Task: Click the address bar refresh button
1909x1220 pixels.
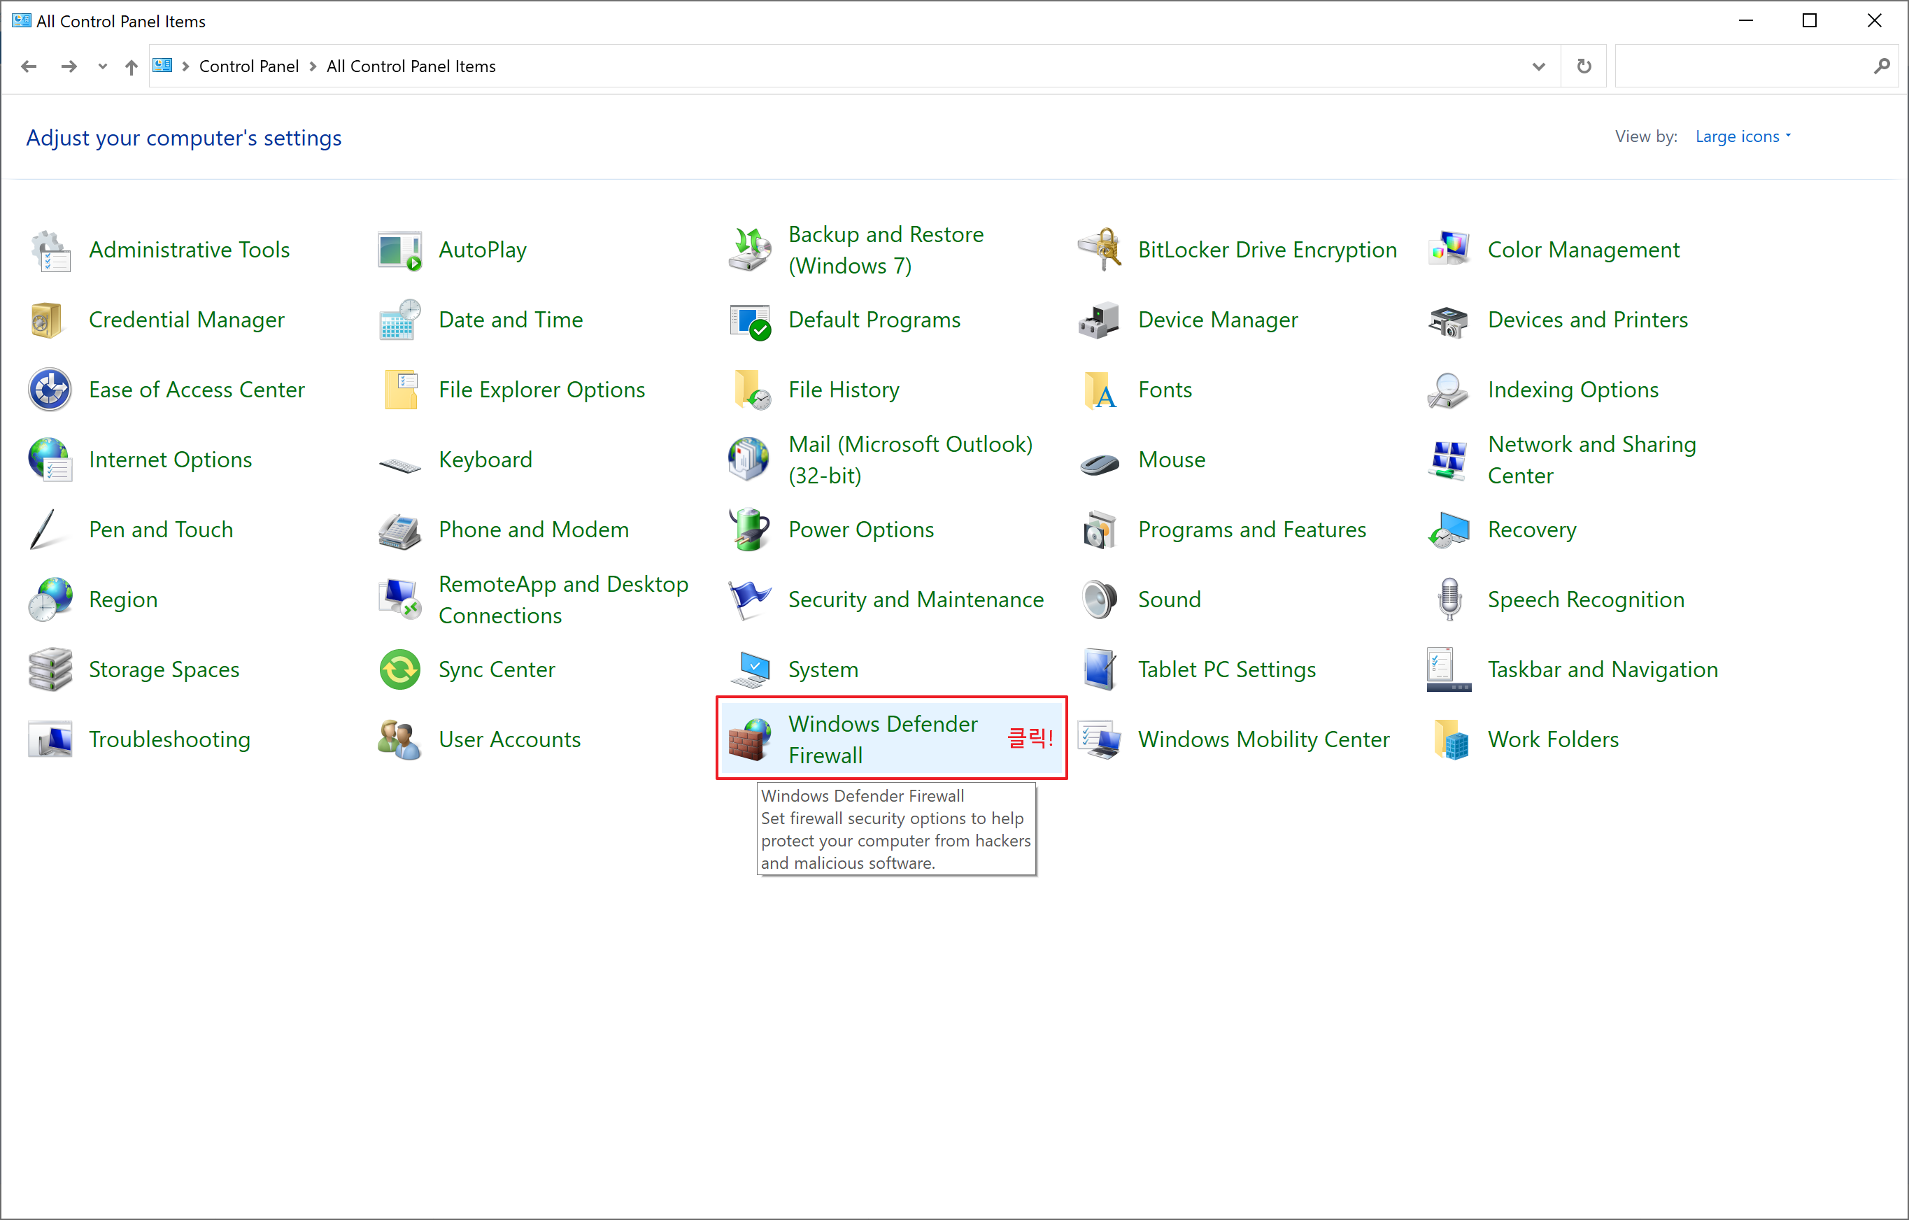Action: [x=1584, y=66]
